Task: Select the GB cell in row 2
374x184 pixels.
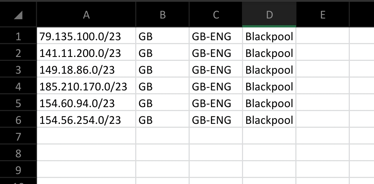Action: click(162, 52)
